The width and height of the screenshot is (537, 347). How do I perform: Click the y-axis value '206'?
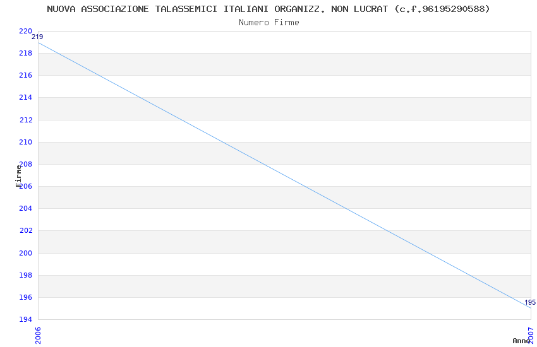(x=25, y=186)
